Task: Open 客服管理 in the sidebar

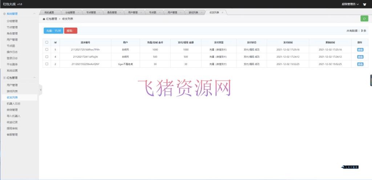Action: click(x=12, y=135)
